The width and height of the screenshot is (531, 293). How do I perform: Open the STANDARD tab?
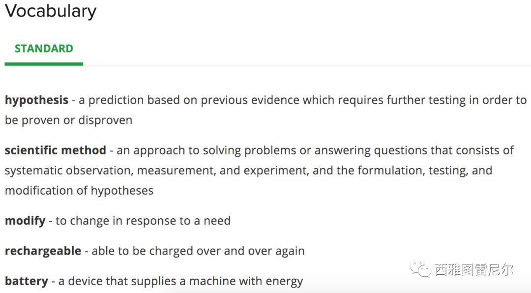point(44,49)
